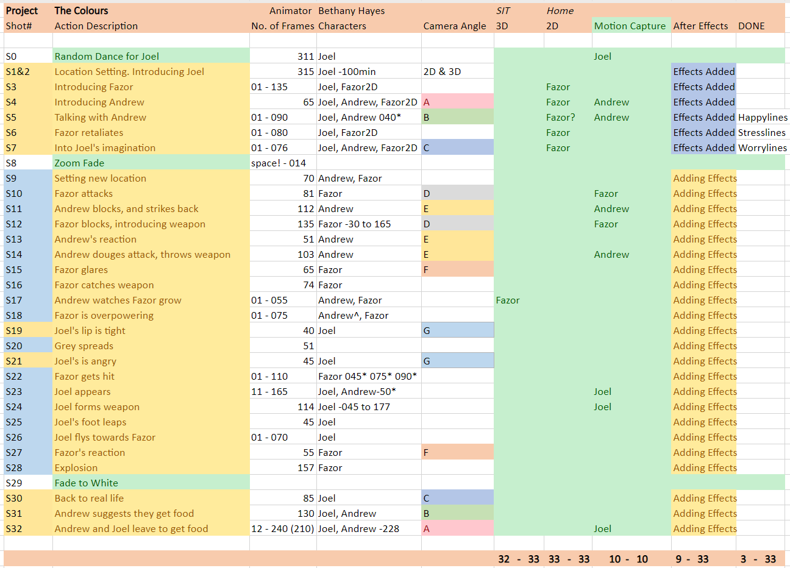Click the 'Zoom Fade' cell
This screenshot has width=790, height=568.
pyautogui.click(x=151, y=163)
